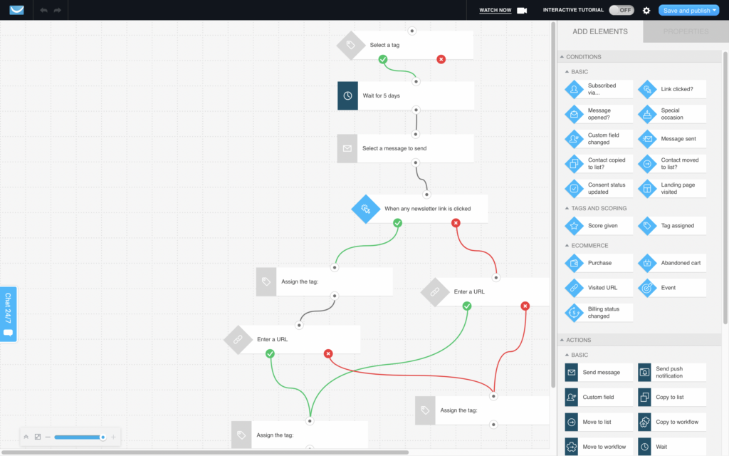Screen dimensions: 729x456
Task: Collapse the CONDITIONS section
Action: (x=562, y=57)
